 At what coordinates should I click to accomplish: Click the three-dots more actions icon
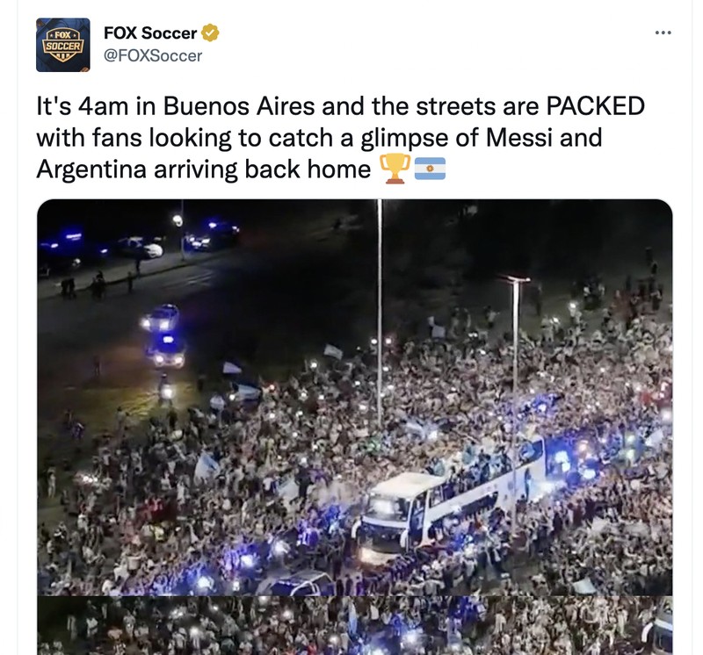coord(663,31)
